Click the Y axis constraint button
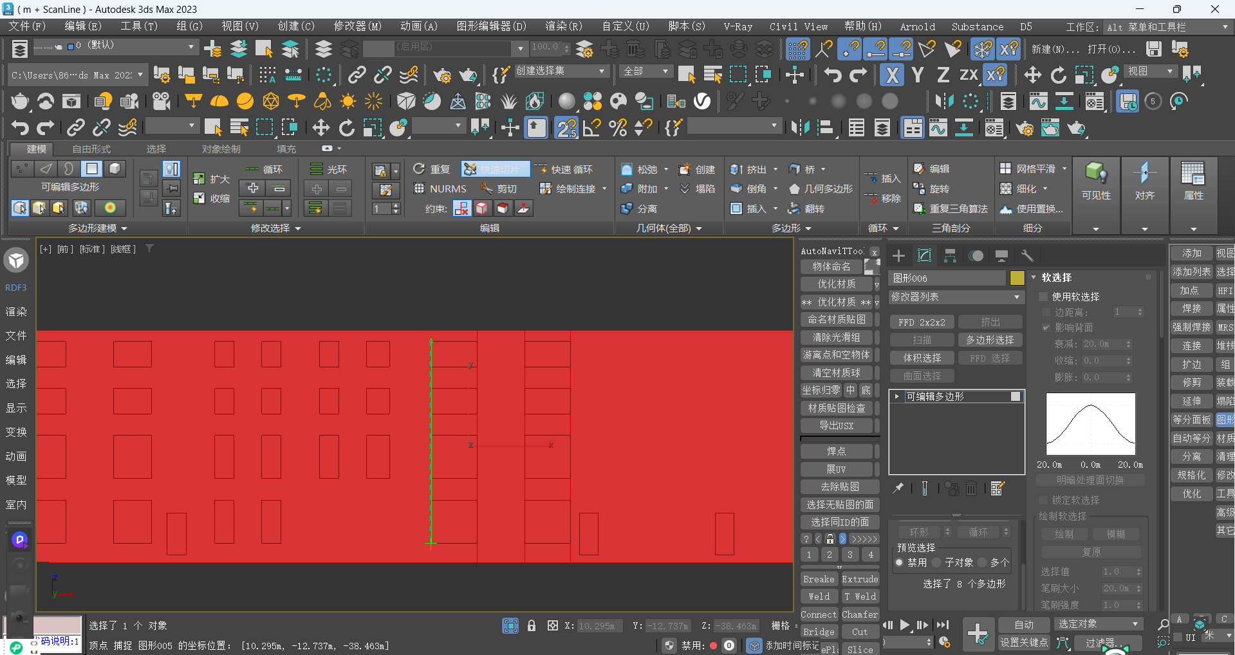The width and height of the screenshot is (1235, 655). tap(918, 75)
